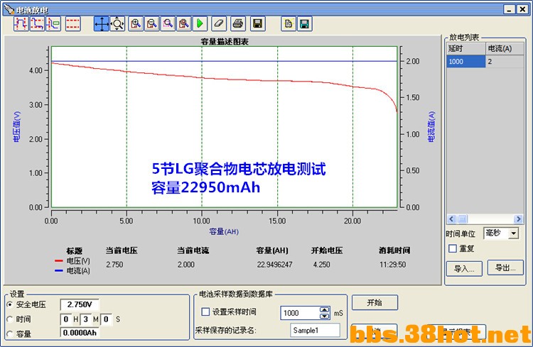Click the eraser clear icon
533x347 pixels.
coord(219,23)
